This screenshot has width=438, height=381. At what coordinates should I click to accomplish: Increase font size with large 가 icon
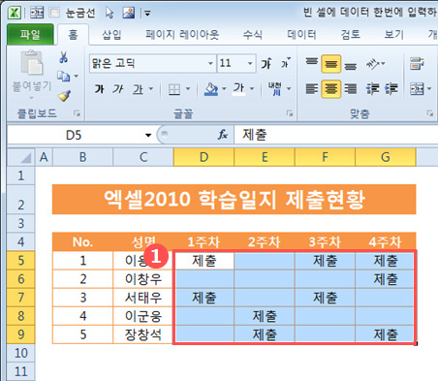(266, 64)
